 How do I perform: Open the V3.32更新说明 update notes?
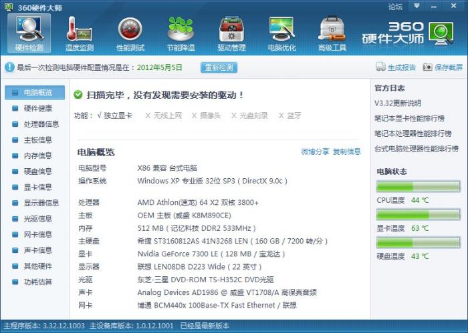[x=398, y=103]
